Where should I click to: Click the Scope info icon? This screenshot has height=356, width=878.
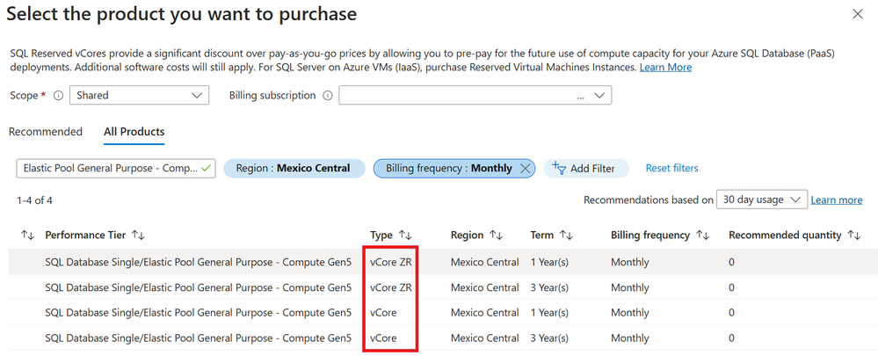click(59, 96)
